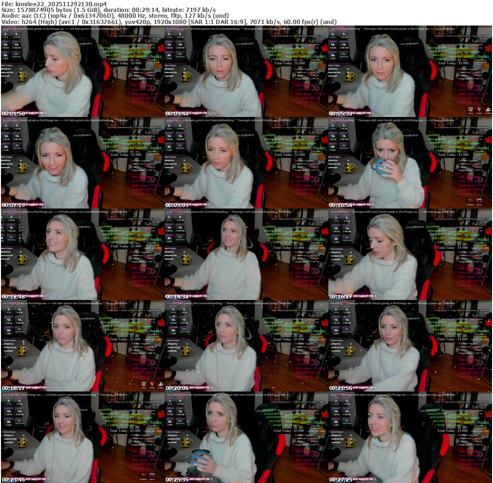
Task: View the frame at 00:16:27
Action: (410, 254)
